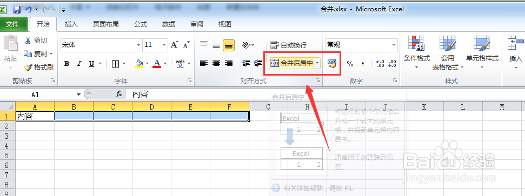
Task: Apply cell borders icon
Action: pyautogui.click(x=116, y=64)
